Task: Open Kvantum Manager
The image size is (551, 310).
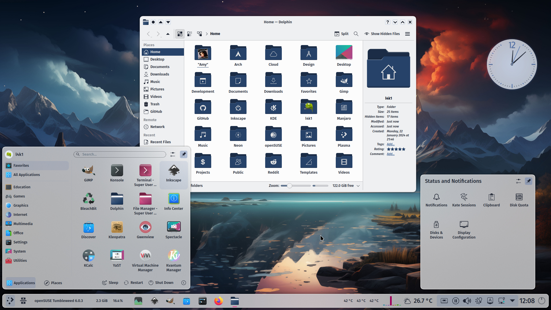Action: [x=174, y=261]
